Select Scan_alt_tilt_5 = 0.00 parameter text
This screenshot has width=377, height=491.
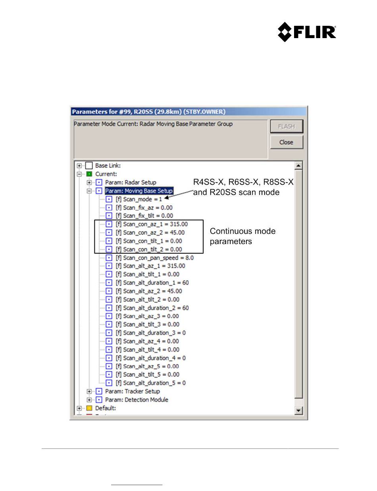tap(147, 374)
